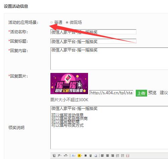Focus the 活动名称 text field
Image resolution: width=168 pixels, height=159 pixels.
(93, 32)
